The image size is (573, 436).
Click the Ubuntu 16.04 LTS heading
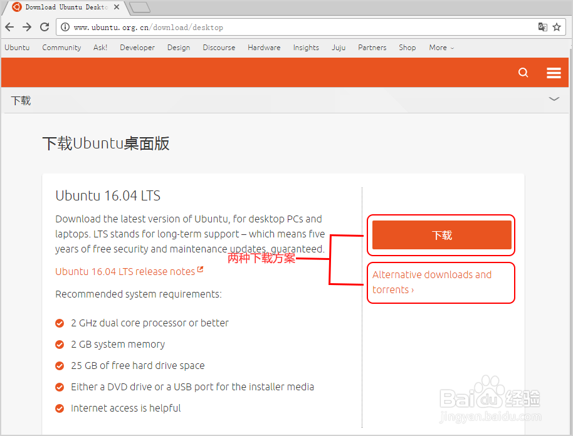tap(108, 195)
